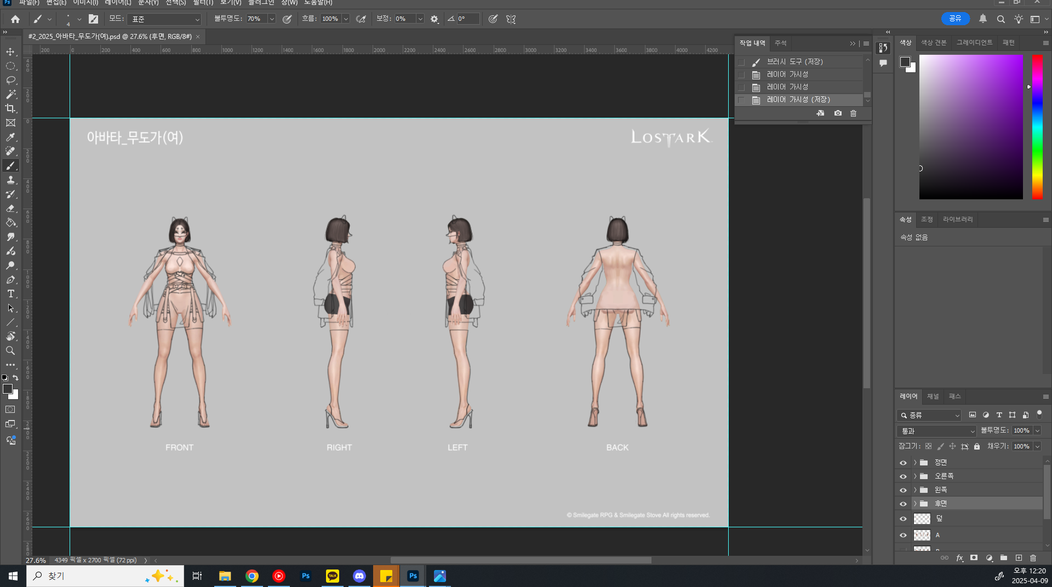Hide the 덮 layer
Image resolution: width=1052 pixels, height=587 pixels.
(903, 519)
